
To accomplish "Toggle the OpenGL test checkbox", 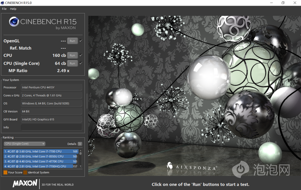I will (81, 41).
